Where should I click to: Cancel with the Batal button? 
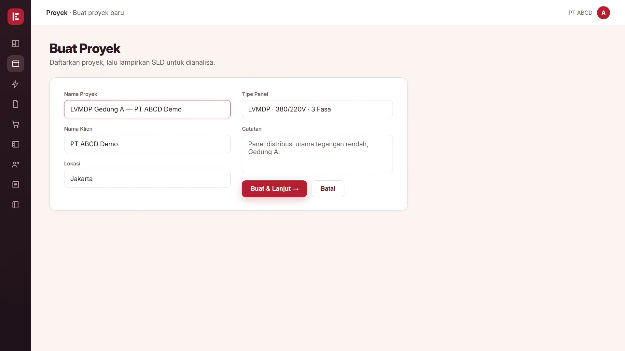point(328,189)
